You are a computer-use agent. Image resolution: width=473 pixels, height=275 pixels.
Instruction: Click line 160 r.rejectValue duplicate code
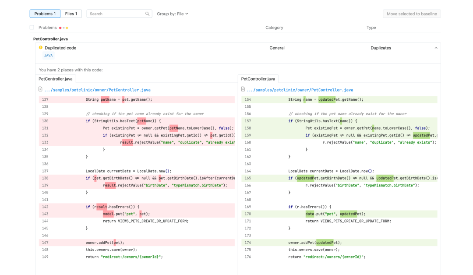[x=379, y=142]
